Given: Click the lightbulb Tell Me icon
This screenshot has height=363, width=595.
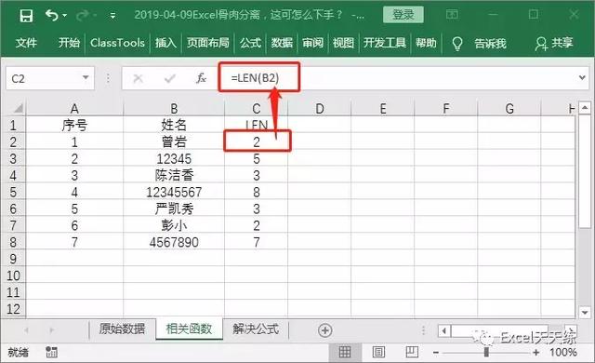Looking at the screenshot, I should [x=457, y=44].
